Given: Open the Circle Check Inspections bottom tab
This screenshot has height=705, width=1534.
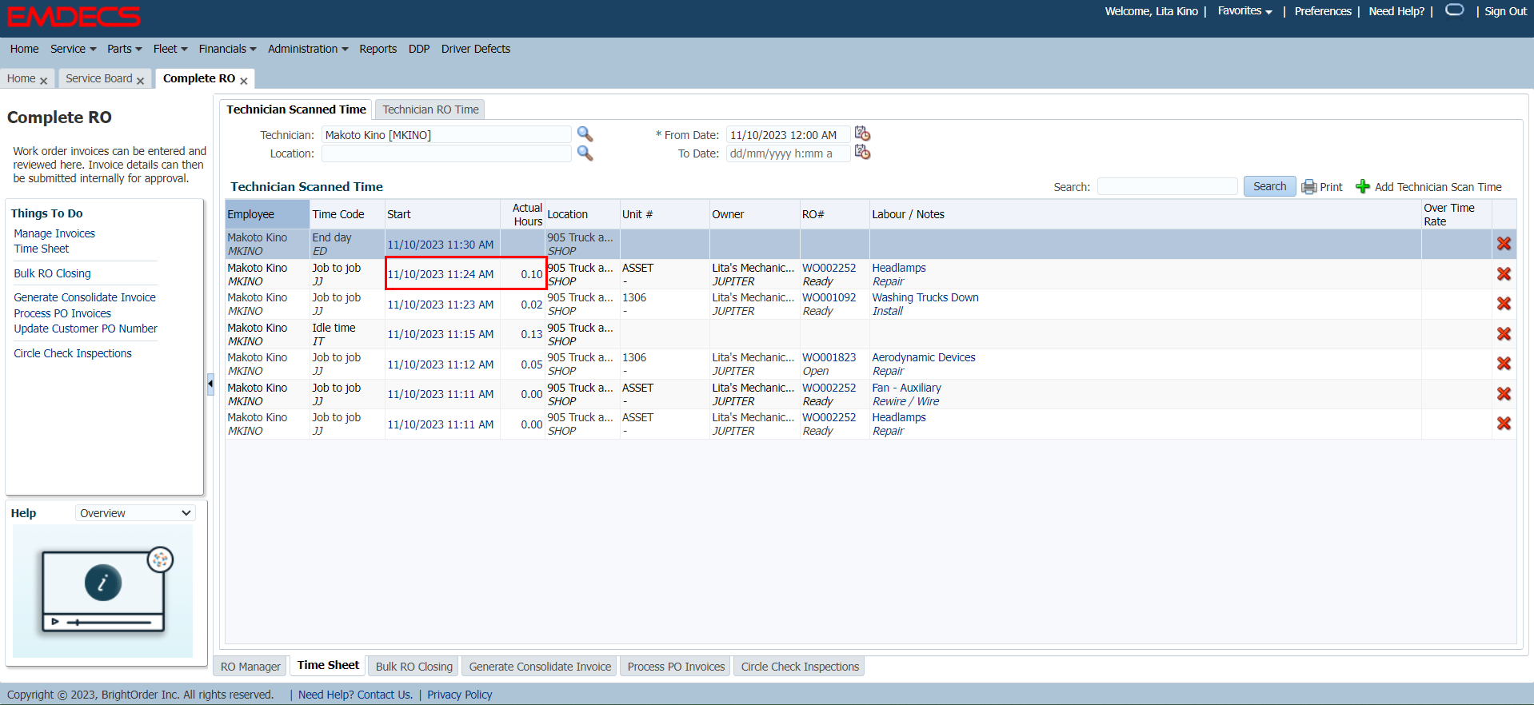Looking at the screenshot, I should point(800,667).
